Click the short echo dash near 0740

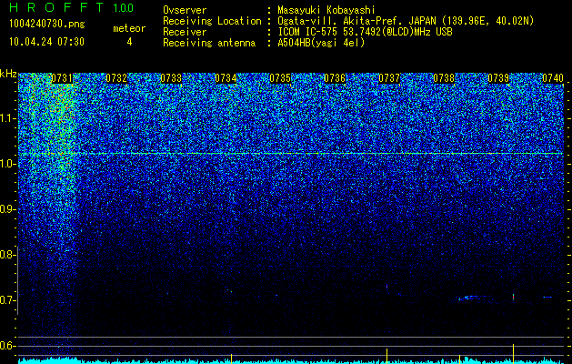pyautogui.click(x=547, y=298)
